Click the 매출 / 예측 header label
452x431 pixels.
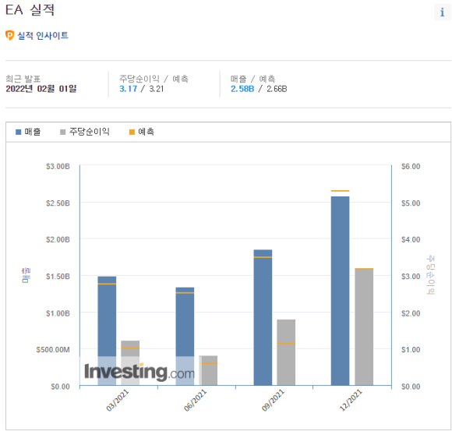tap(252, 79)
